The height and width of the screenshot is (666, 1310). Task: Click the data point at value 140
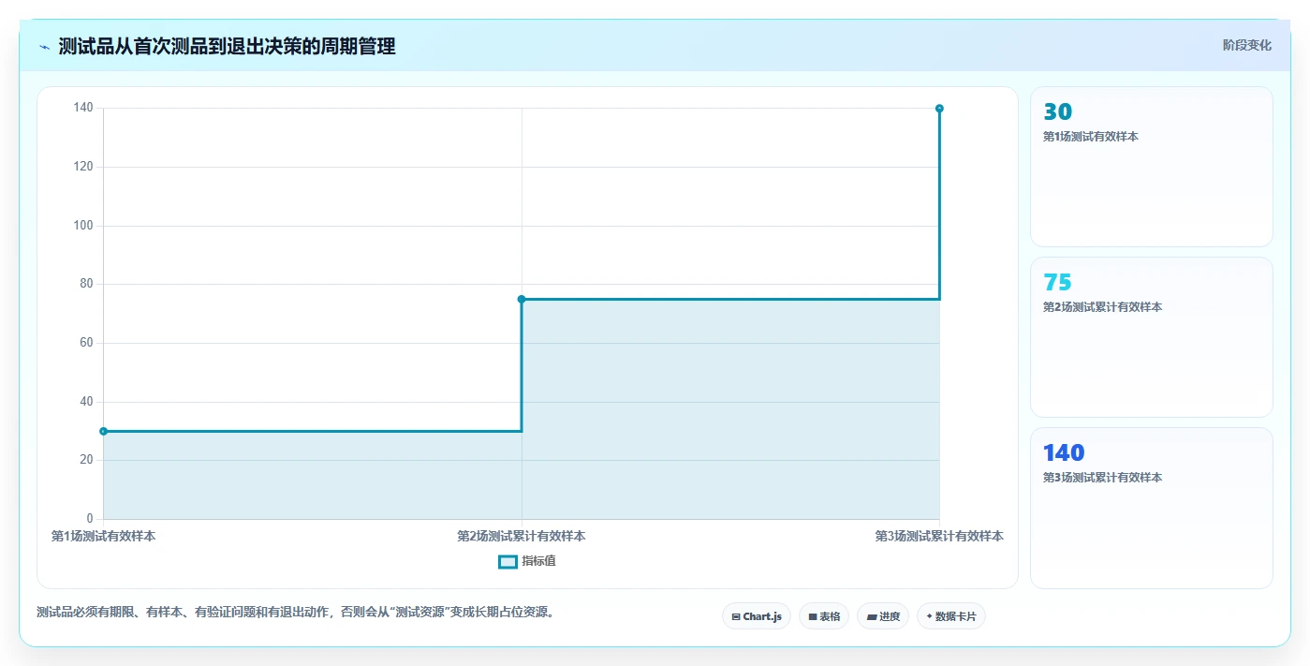[x=939, y=109]
